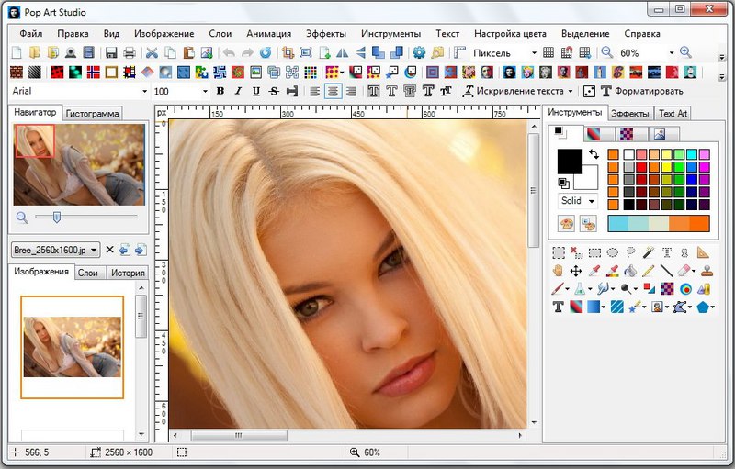This screenshot has width=735, height=469.
Task: Select the Paint Bucket fill tool
Action: pyautogui.click(x=630, y=271)
